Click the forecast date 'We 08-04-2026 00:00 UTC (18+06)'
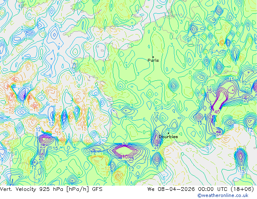 [x=201, y=189]
